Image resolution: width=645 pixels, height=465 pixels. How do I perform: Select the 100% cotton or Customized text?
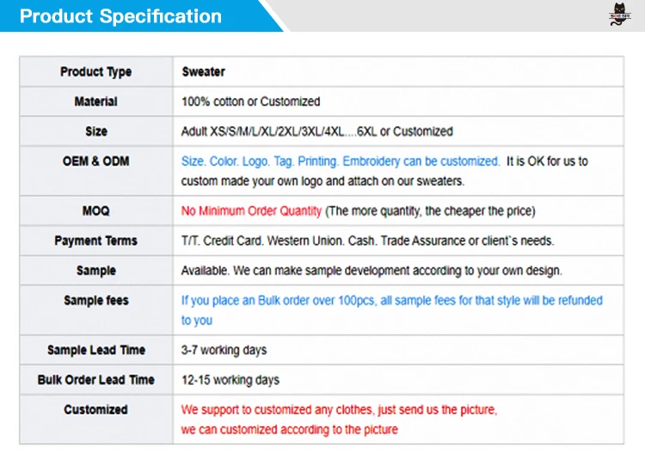250,101
